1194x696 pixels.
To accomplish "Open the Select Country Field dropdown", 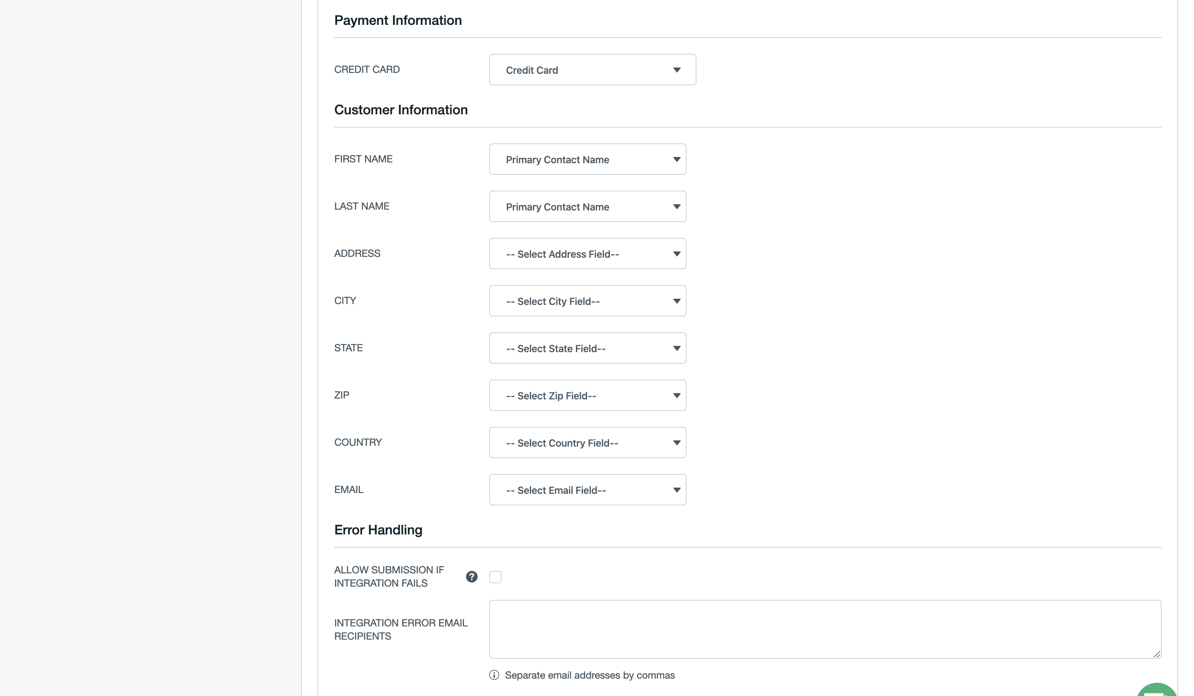I will point(587,443).
